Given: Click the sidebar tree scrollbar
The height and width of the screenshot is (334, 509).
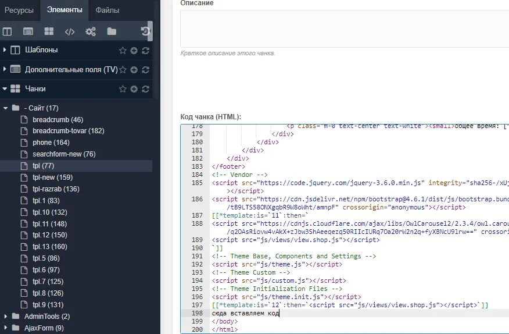Looking at the screenshot, I should point(150,31).
